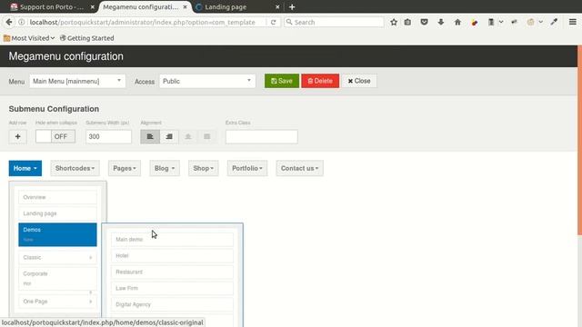Set submenu alignment to left
Image resolution: width=582 pixels, height=327 pixels.
click(150, 136)
